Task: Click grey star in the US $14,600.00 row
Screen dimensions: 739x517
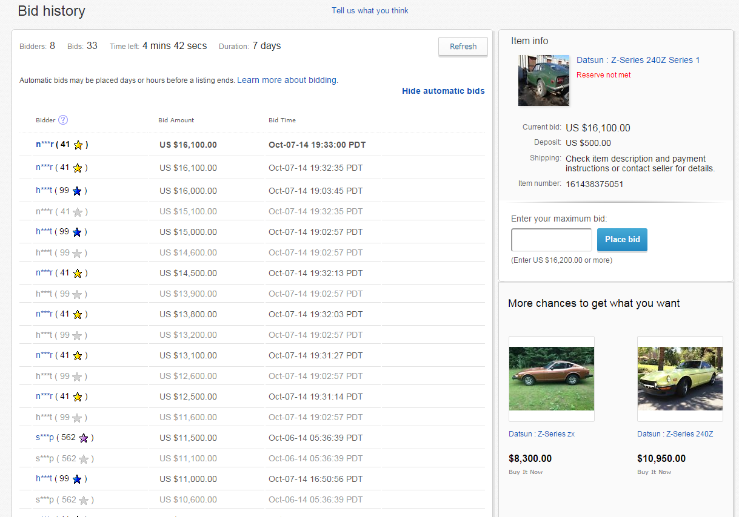Action: tap(77, 253)
